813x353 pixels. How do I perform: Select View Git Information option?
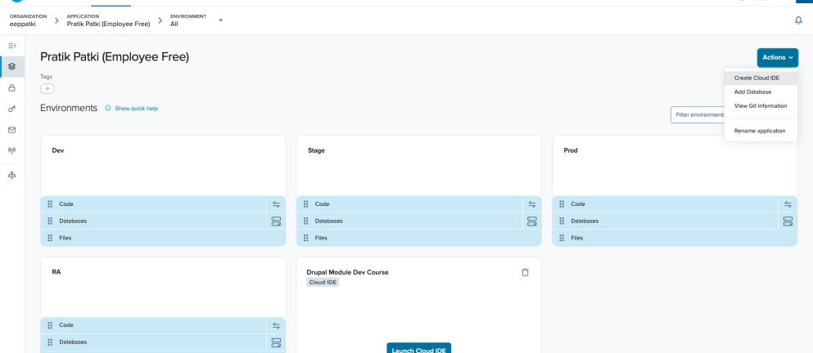(x=760, y=105)
